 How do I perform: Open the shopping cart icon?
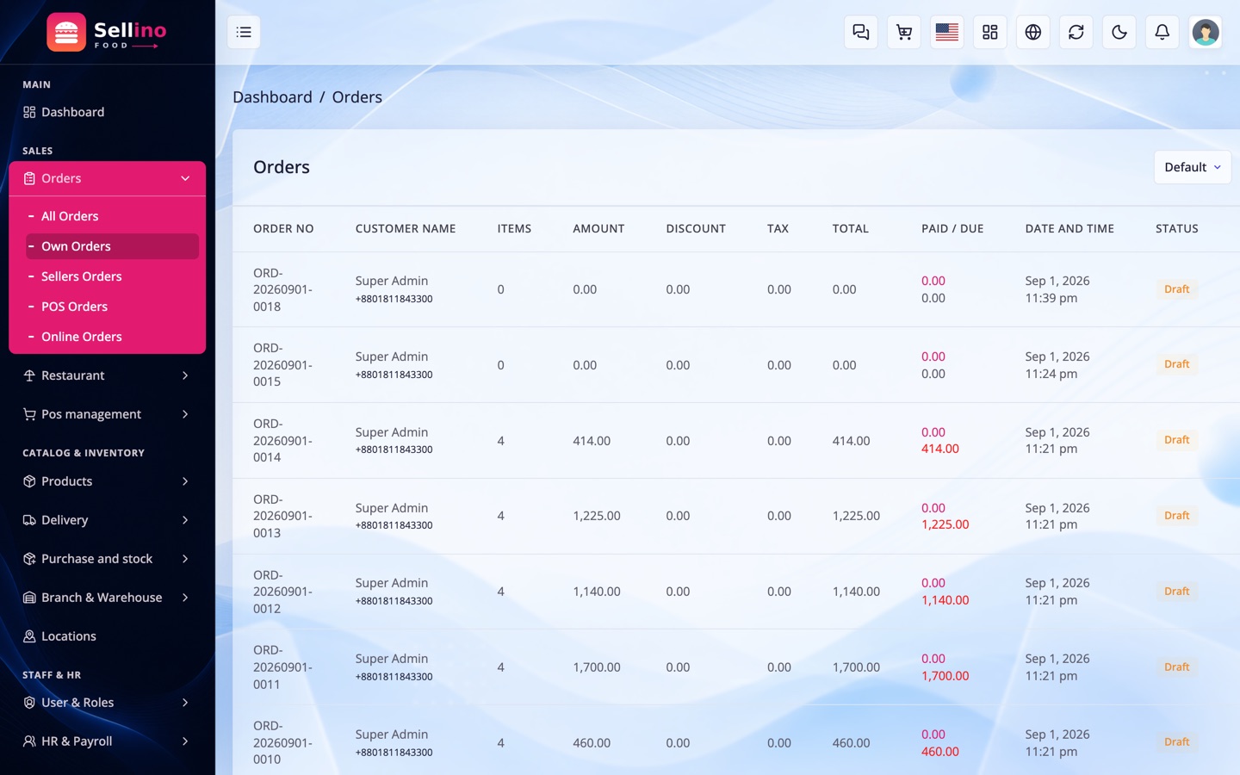point(904,32)
